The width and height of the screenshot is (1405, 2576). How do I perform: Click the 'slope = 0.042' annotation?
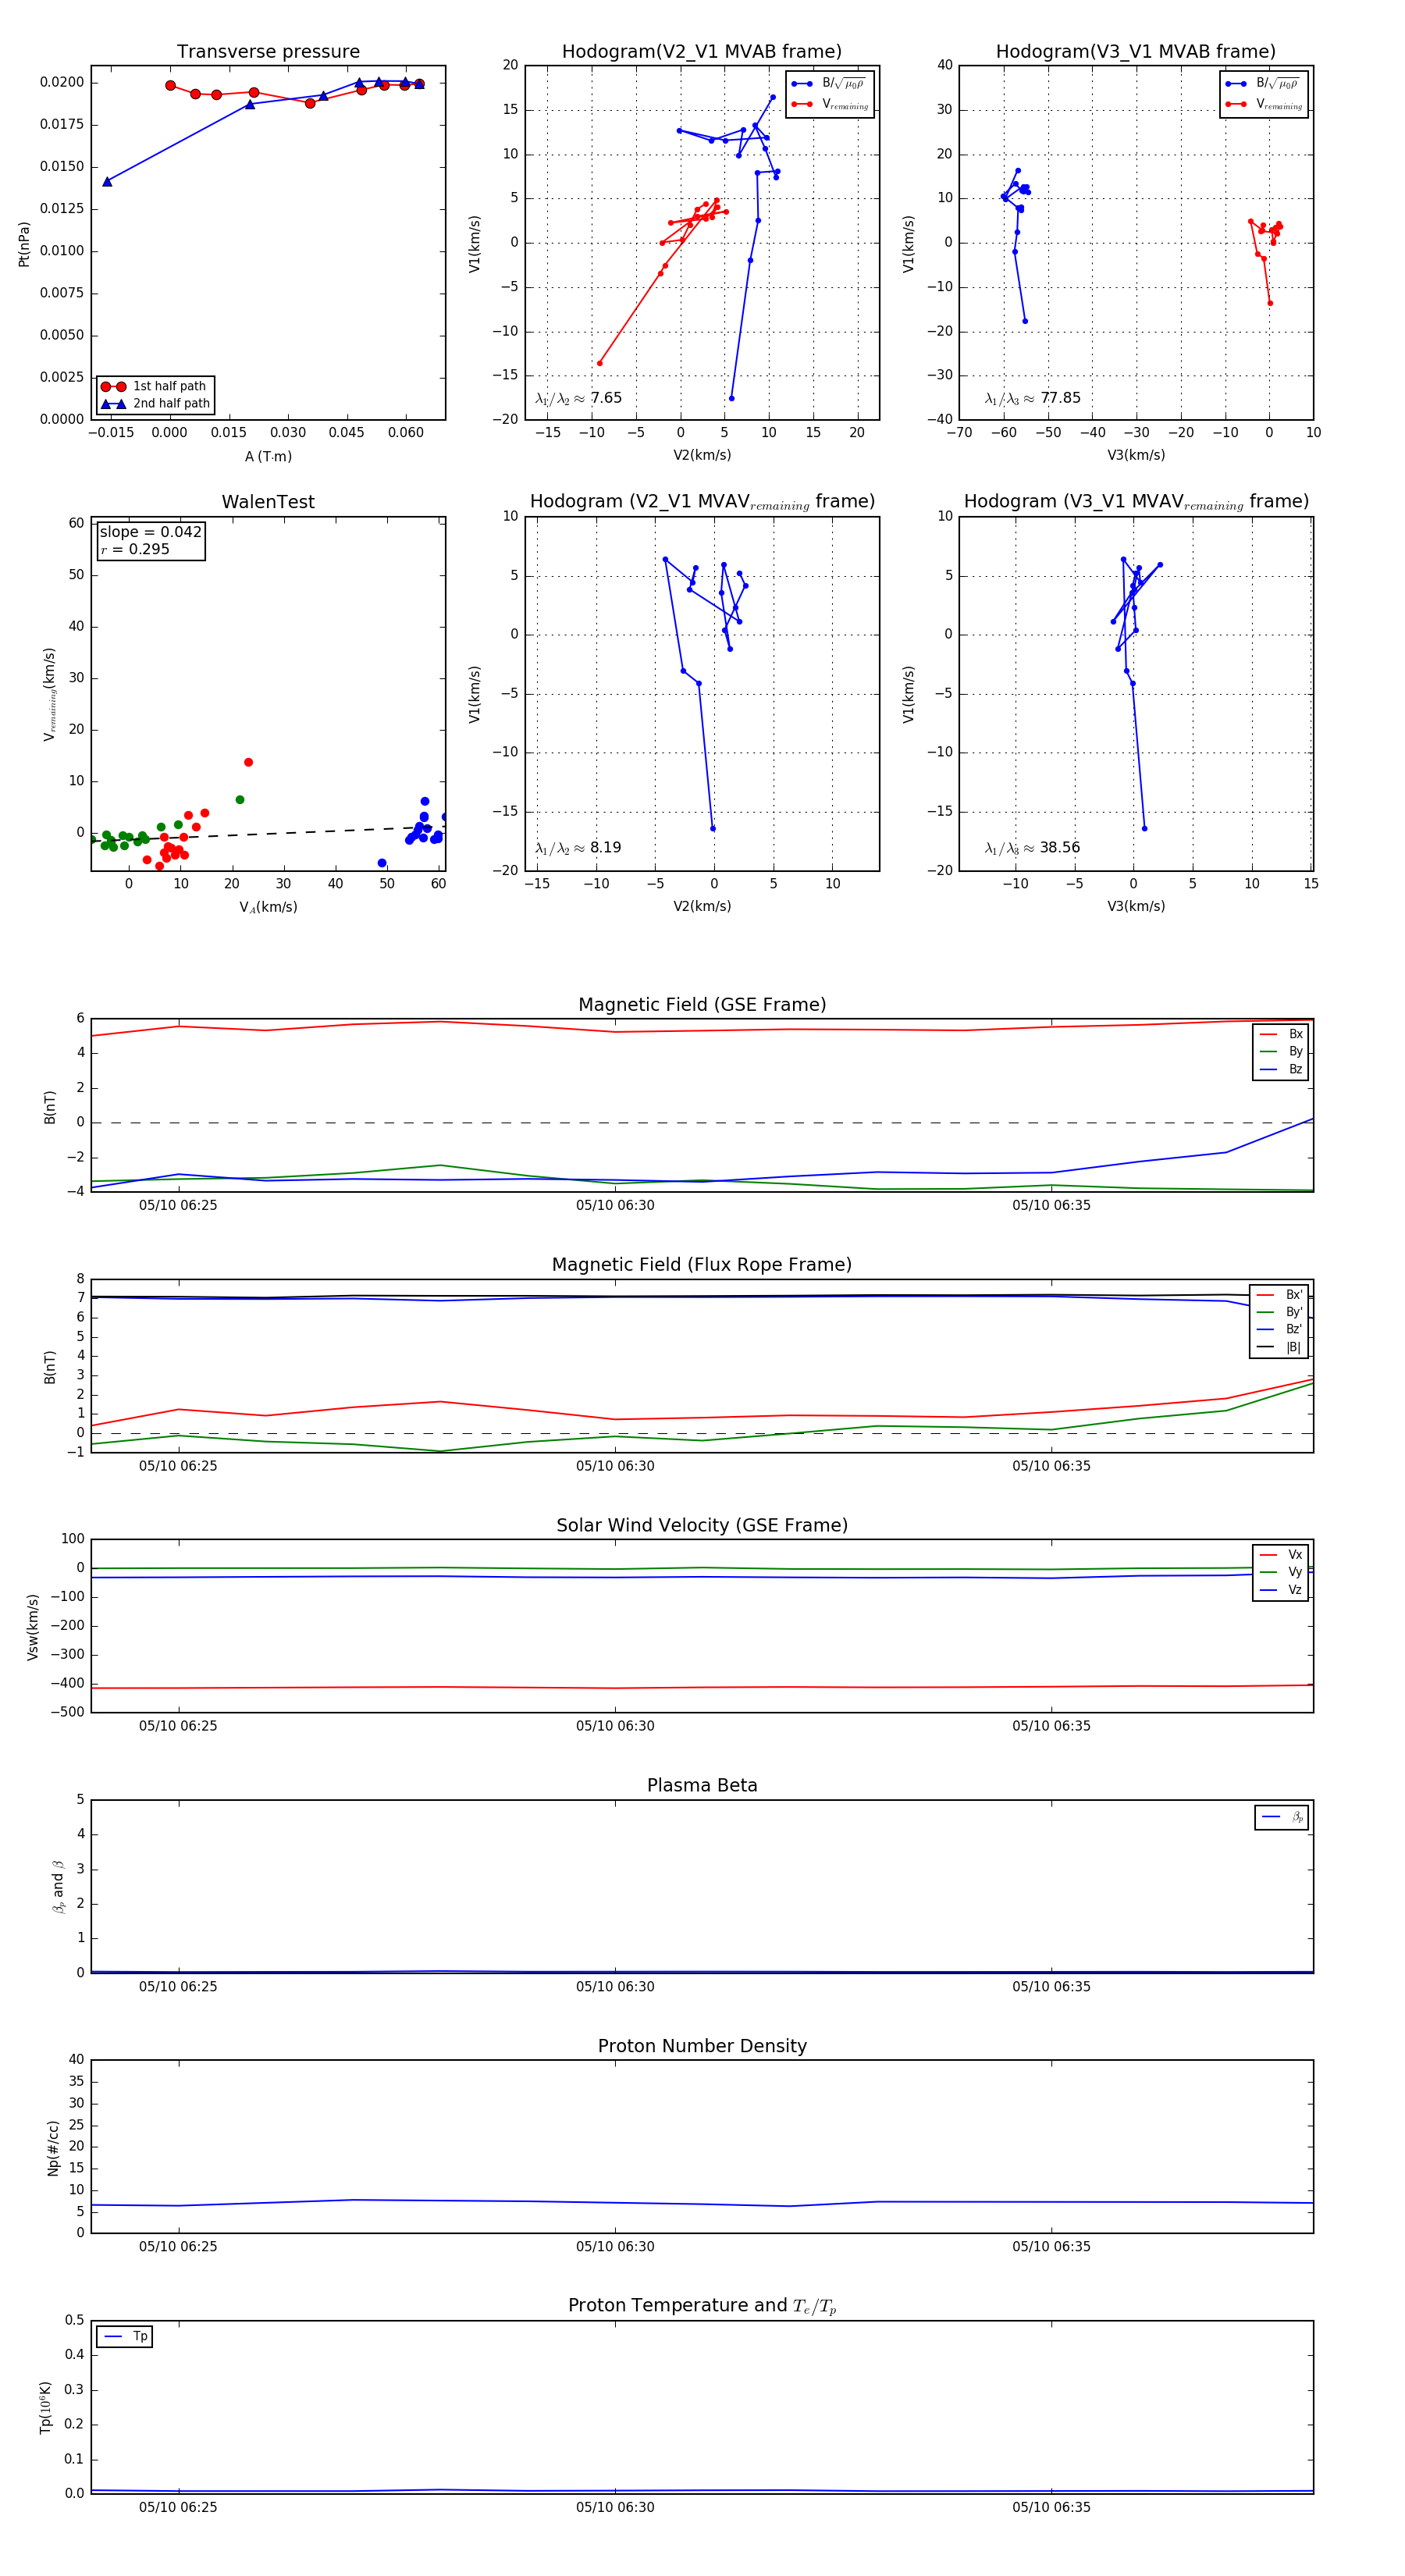point(150,532)
